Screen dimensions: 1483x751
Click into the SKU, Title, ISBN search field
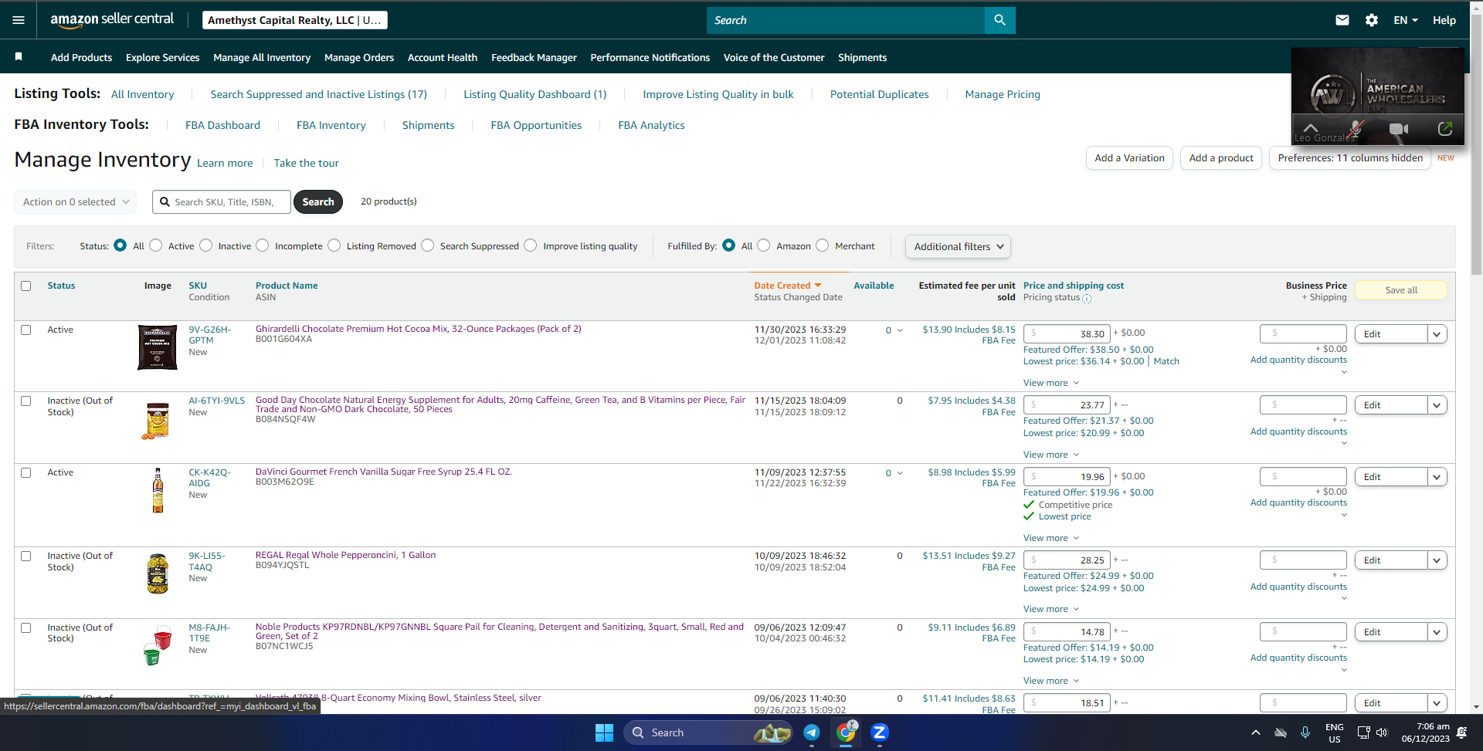coord(222,201)
